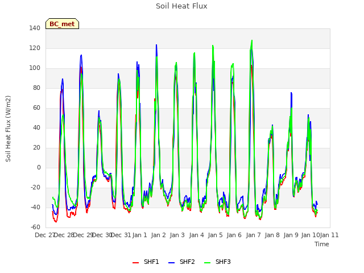Click the 0 y-axis tick label
Viewport: 364px width, 273px height.
pos(39,167)
